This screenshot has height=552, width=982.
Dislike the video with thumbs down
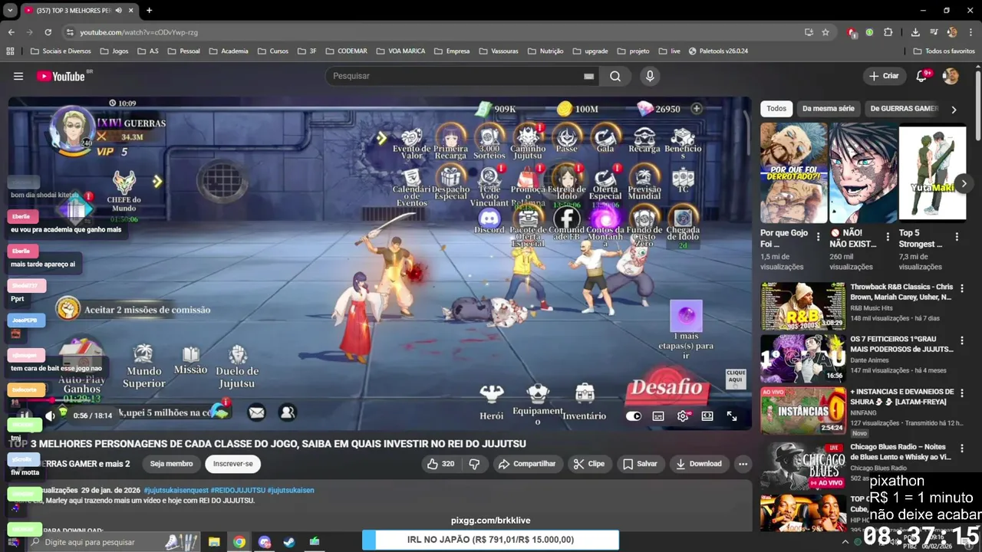(474, 464)
